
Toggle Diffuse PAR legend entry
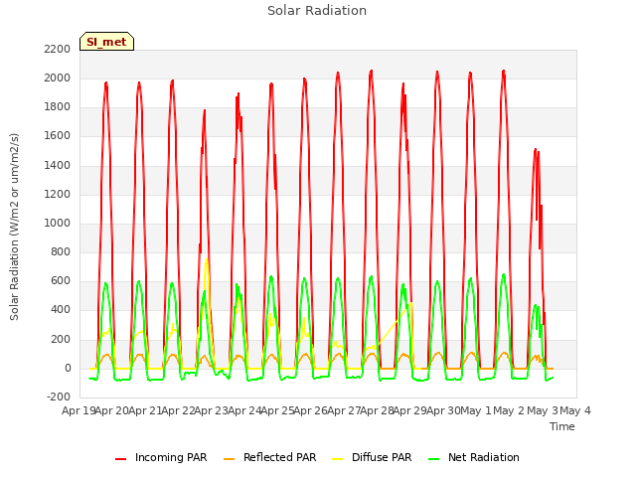pyautogui.click(x=372, y=457)
